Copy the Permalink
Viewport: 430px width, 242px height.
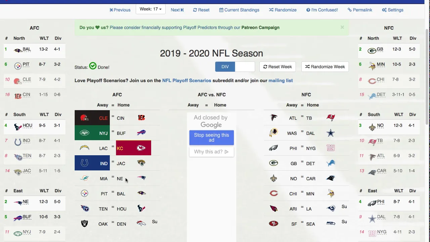click(360, 10)
